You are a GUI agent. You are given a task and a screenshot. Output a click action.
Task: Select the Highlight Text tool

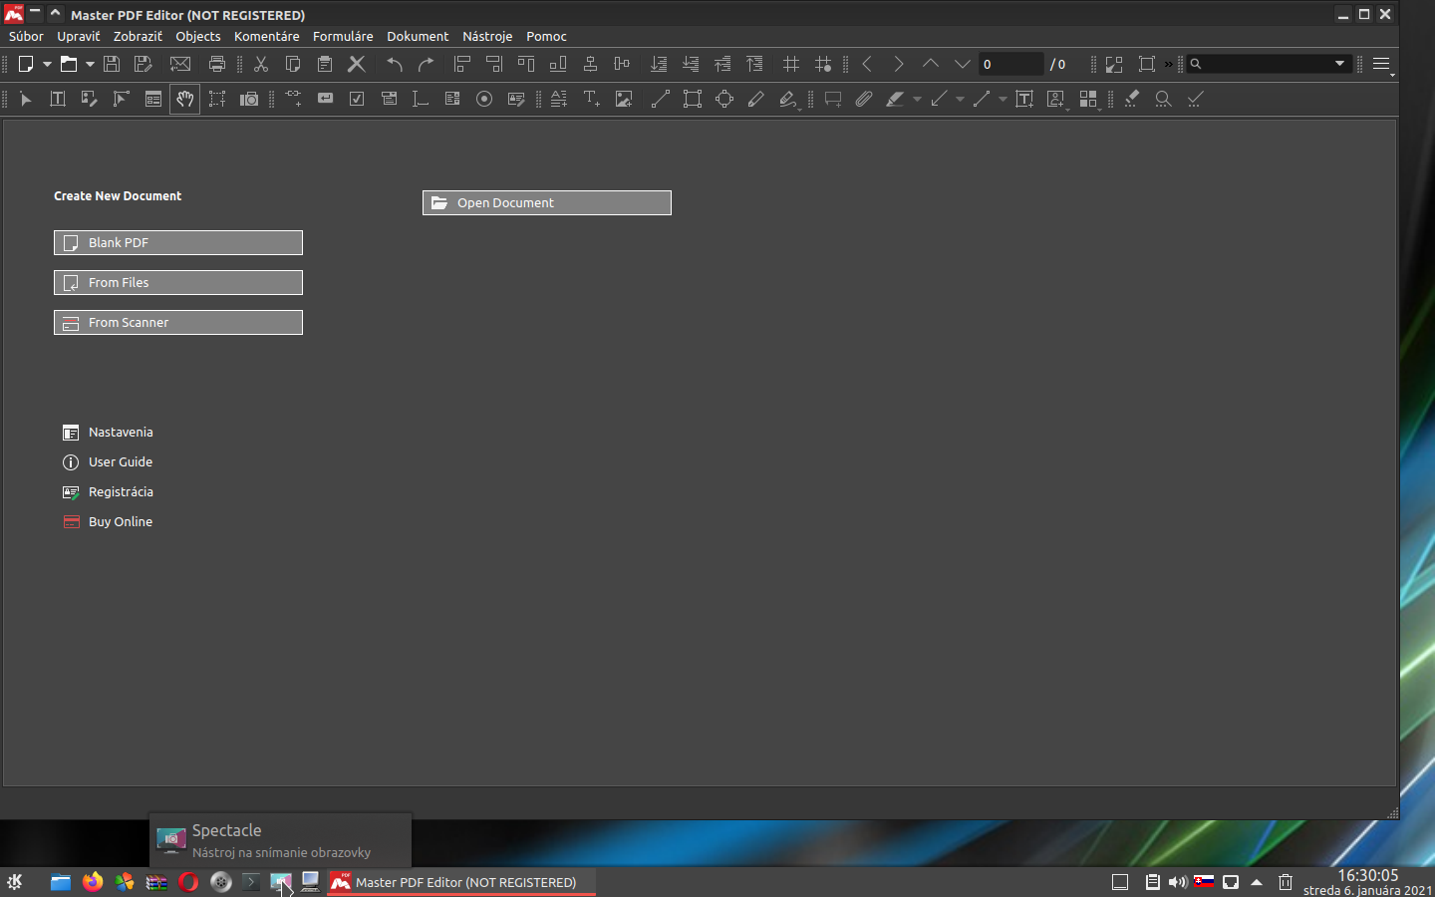point(895,99)
